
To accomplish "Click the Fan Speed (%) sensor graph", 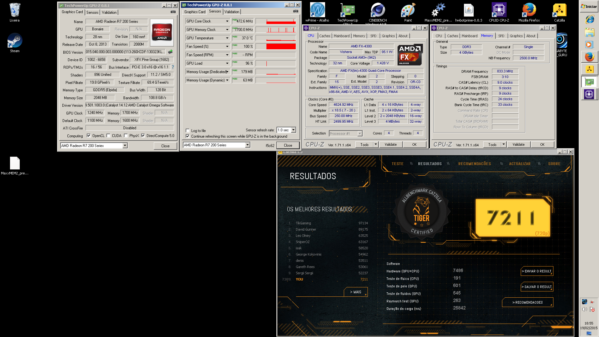I will (275, 46).
